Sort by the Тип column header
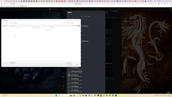172x97 pixels. (x=44, y=28)
